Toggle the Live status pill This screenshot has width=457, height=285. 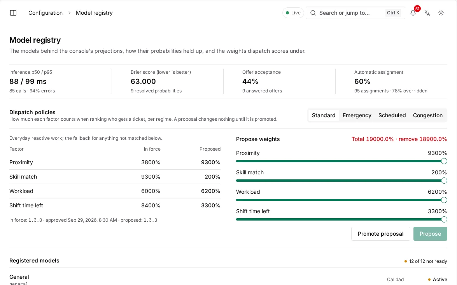[x=293, y=13]
